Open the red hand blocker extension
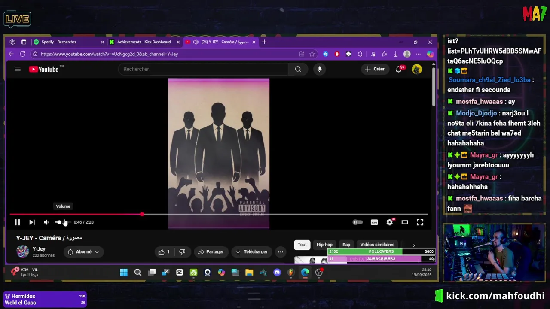 tap(337, 54)
